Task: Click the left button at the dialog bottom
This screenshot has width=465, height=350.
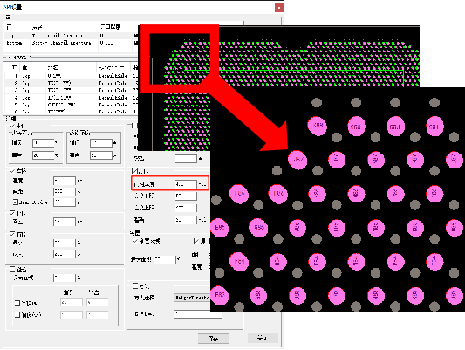Action: 214,339
